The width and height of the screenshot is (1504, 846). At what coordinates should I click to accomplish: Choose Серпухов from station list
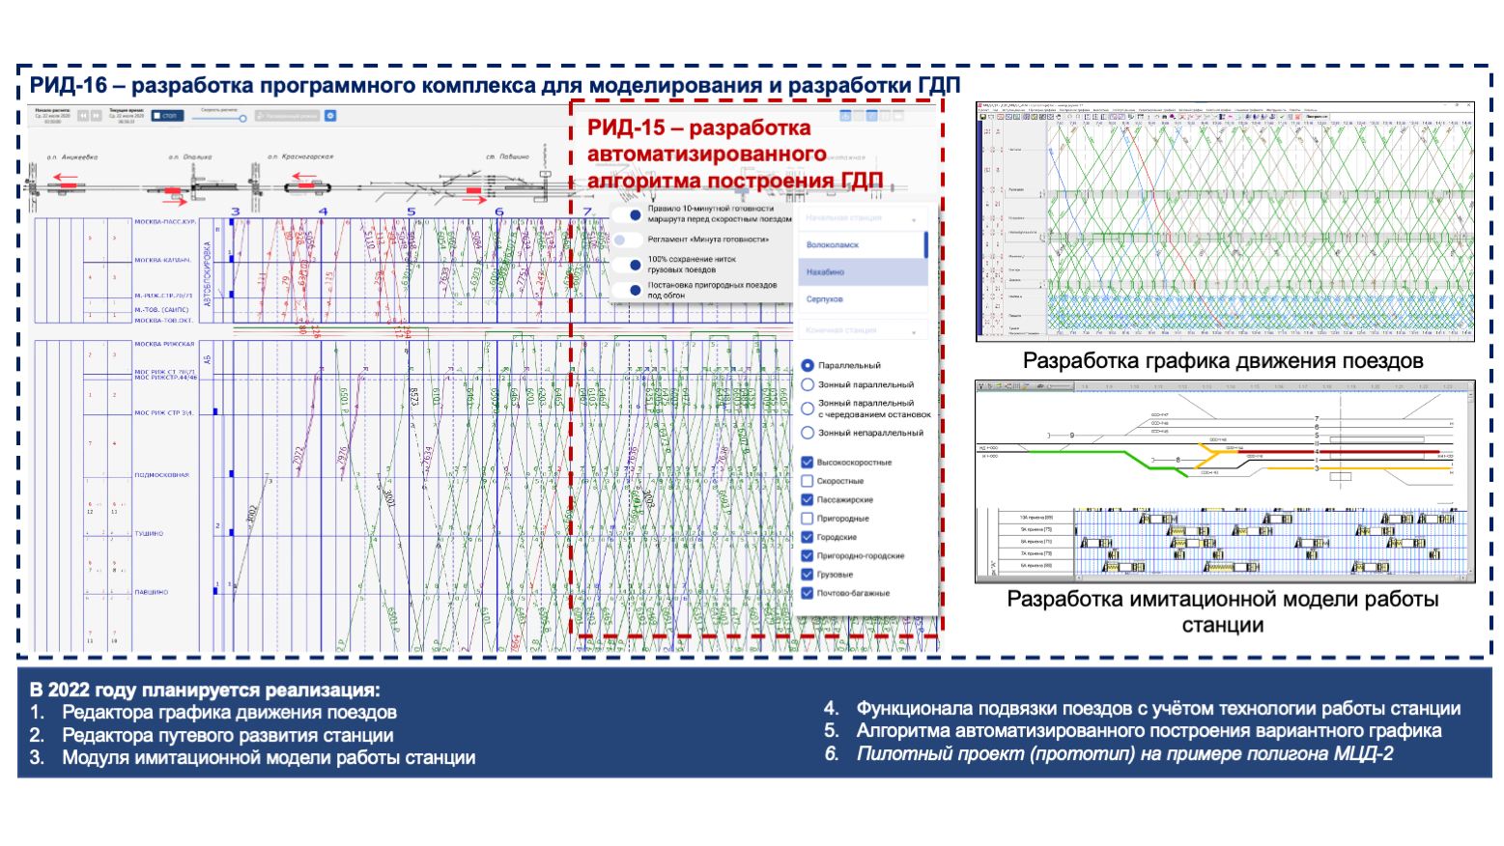point(862,299)
